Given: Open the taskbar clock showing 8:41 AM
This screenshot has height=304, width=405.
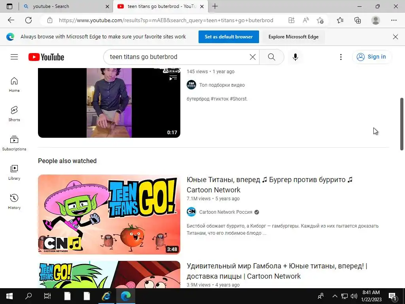Looking at the screenshot, I should (371, 296).
